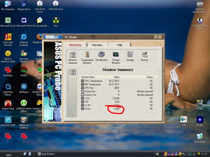The width and height of the screenshot is (210, 157).
Task: Minimize the PC Probe window
Action: coord(156,37)
